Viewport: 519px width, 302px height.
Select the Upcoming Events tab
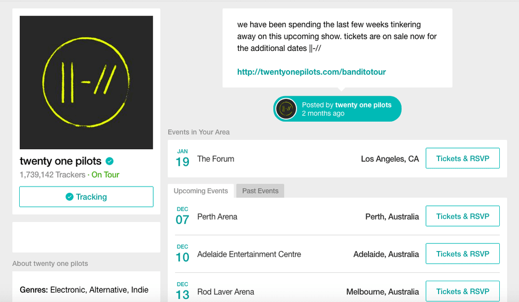pyautogui.click(x=201, y=191)
